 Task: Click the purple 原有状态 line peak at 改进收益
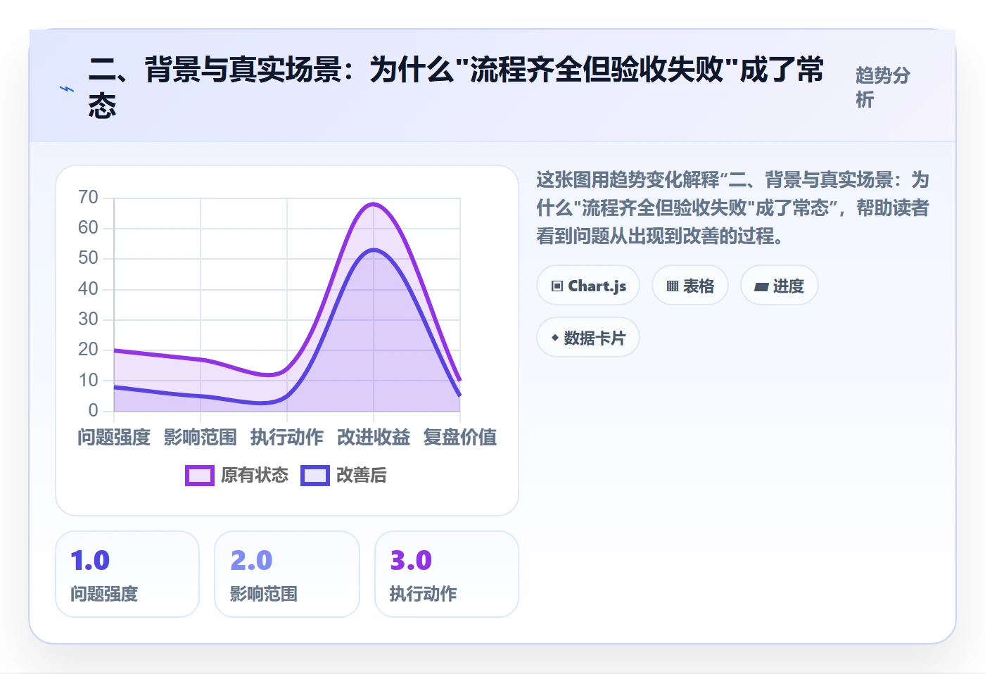[374, 204]
